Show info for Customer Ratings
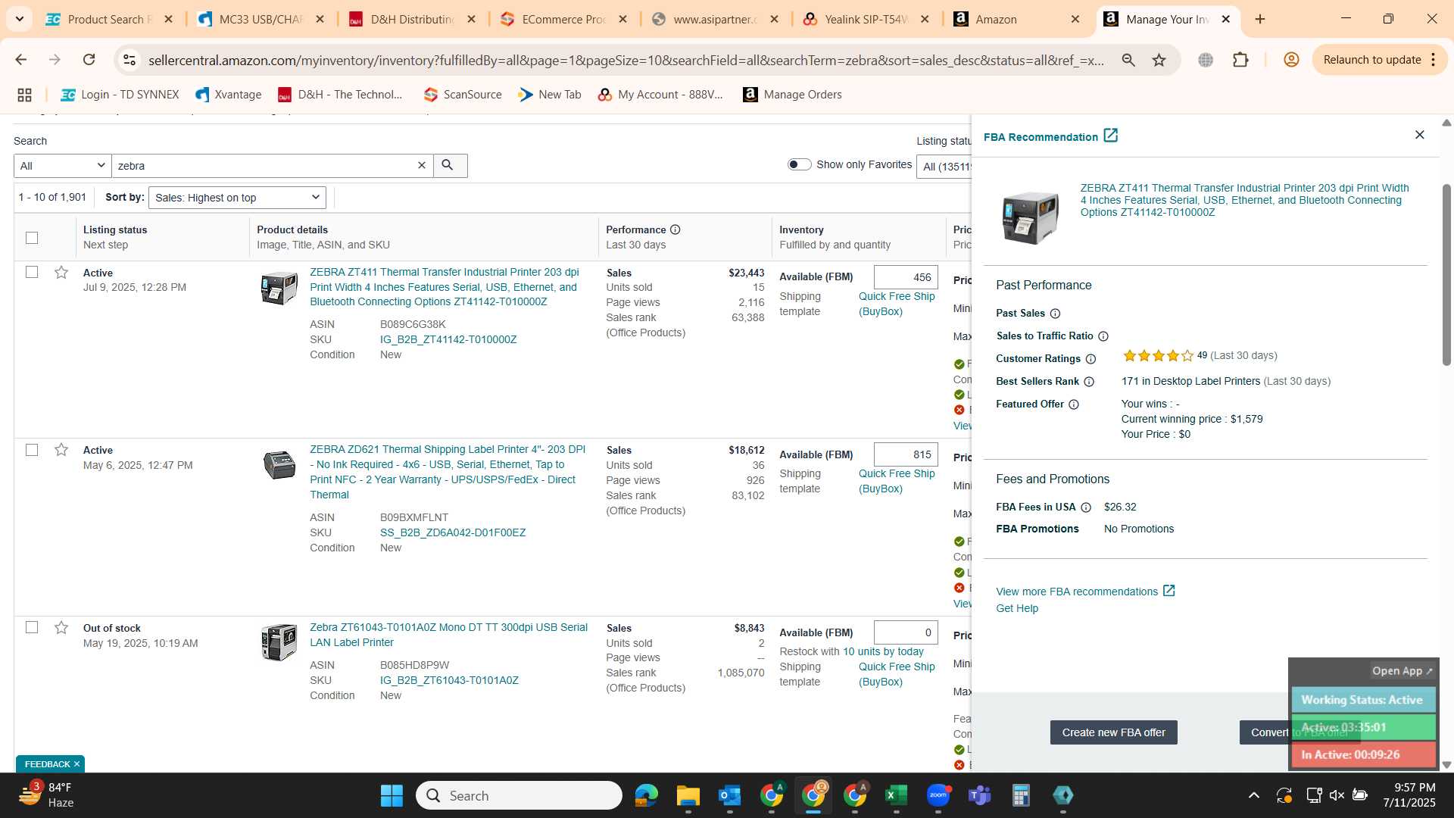 (1090, 359)
